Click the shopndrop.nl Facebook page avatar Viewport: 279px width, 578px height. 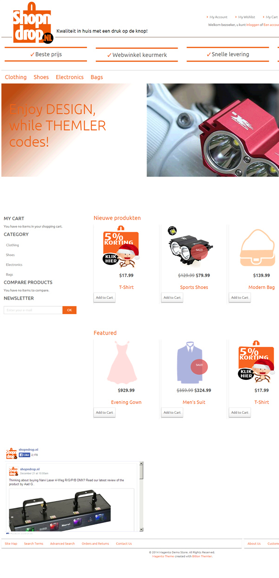coord(12,454)
